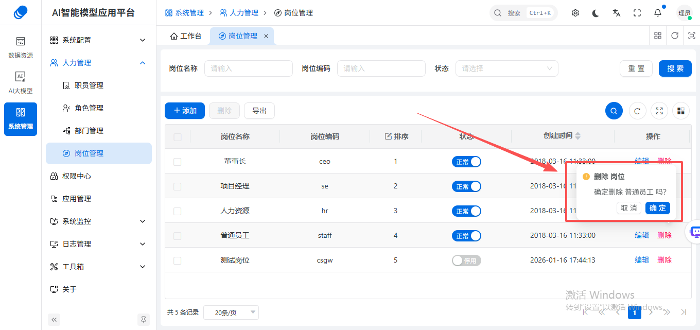Image resolution: width=700 pixels, height=330 pixels.
Task: Open 应用管理 menu item
Action: [99, 199]
